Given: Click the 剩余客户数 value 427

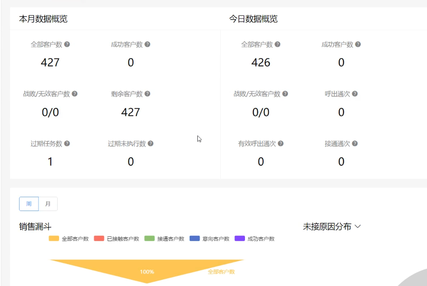Looking at the screenshot, I should [131, 112].
